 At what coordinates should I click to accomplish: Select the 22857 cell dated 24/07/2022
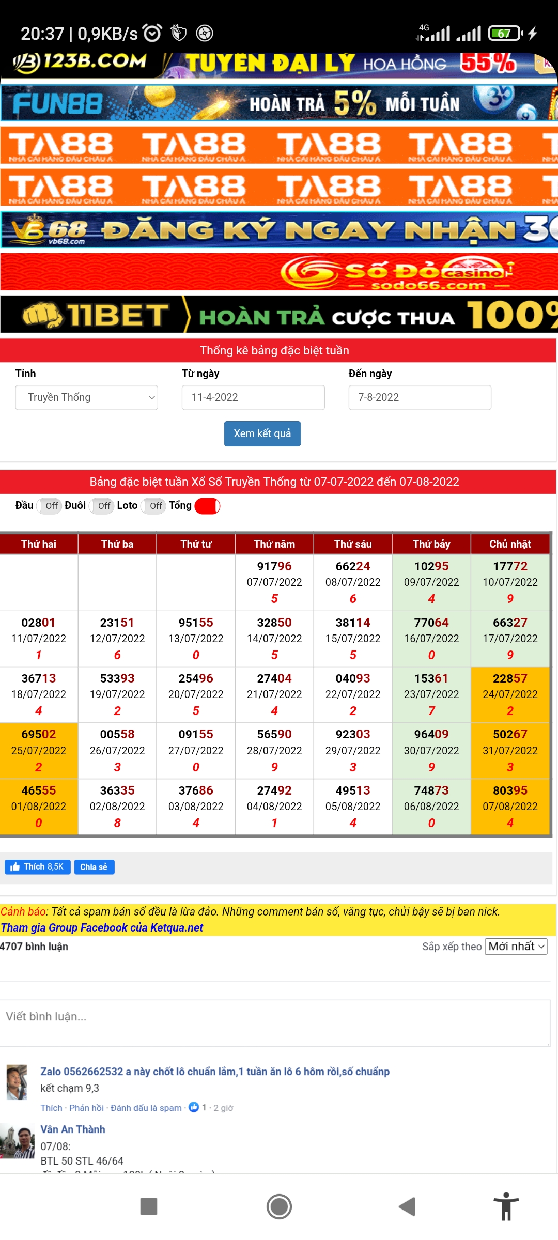pos(510,694)
